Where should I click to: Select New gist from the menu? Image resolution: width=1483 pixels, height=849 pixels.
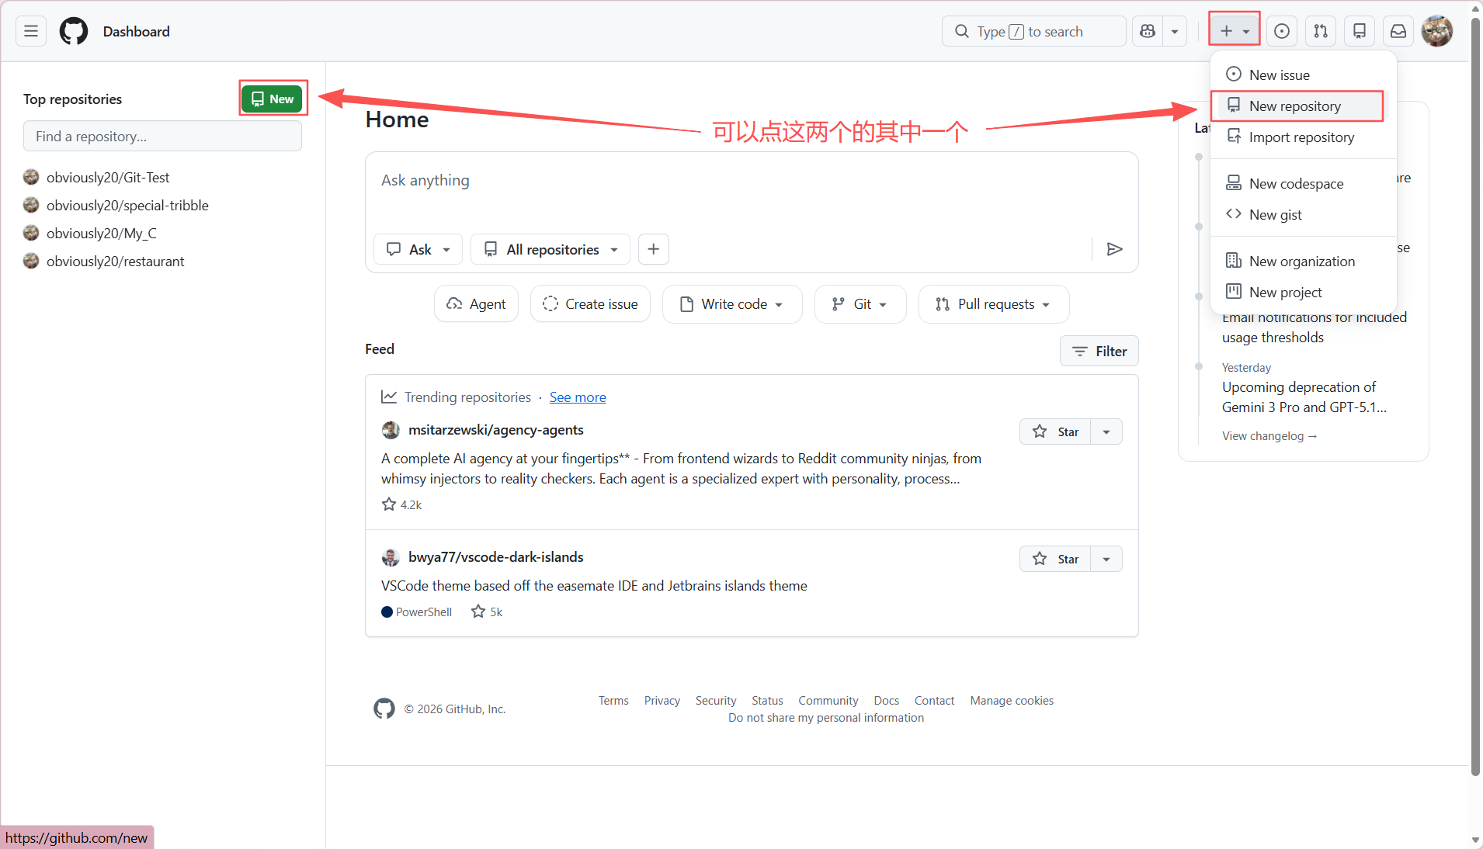coord(1304,214)
